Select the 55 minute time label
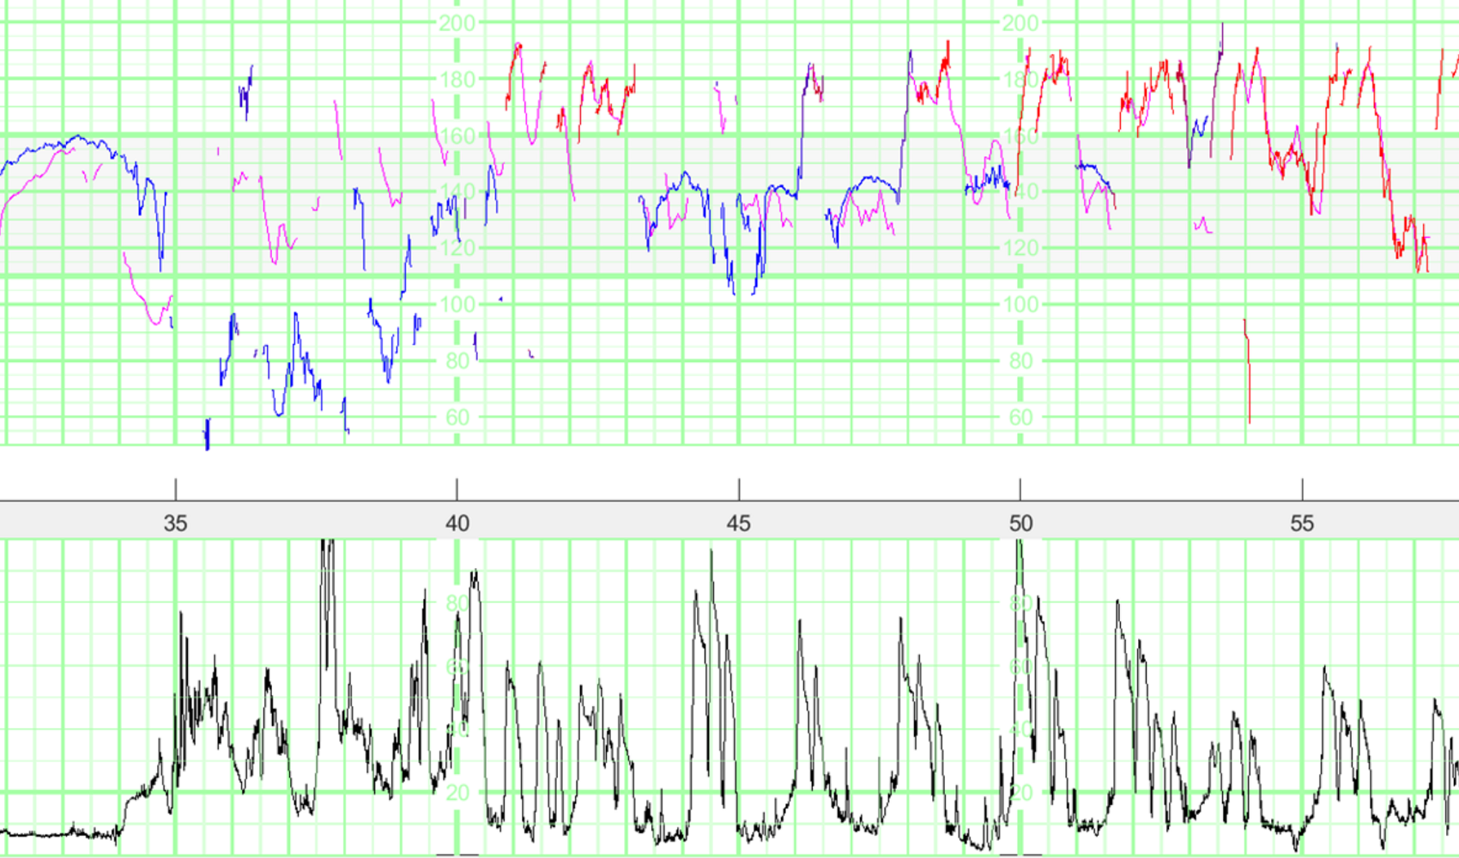1459x858 pixels. coord(1302,523)
